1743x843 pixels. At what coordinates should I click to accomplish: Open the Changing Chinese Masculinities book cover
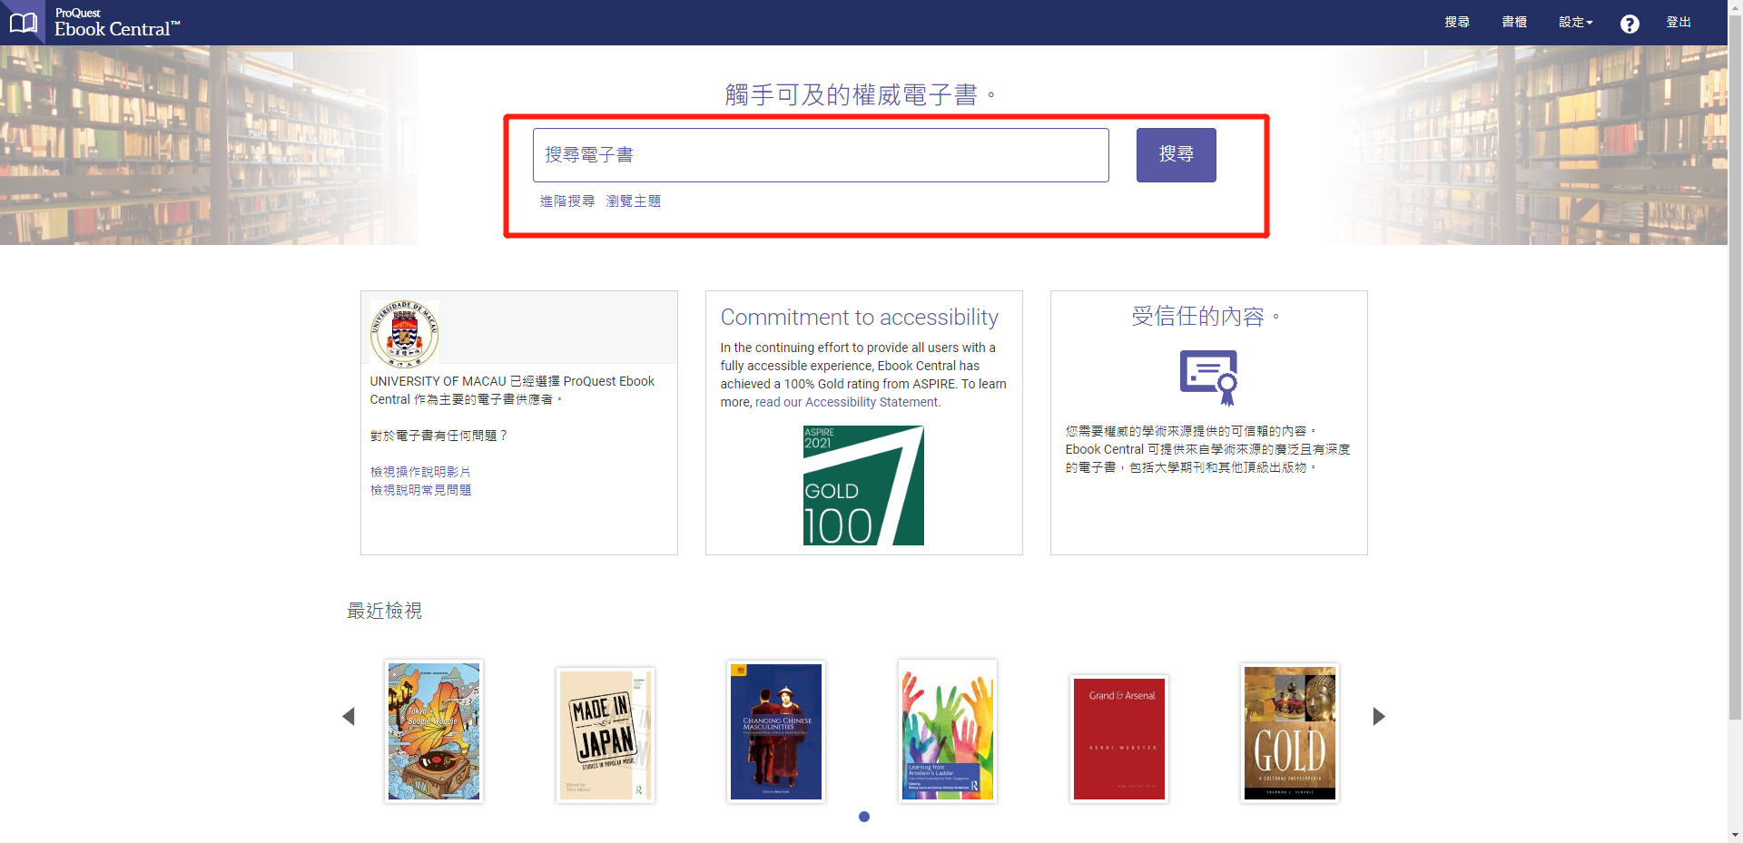coord(776,731)
